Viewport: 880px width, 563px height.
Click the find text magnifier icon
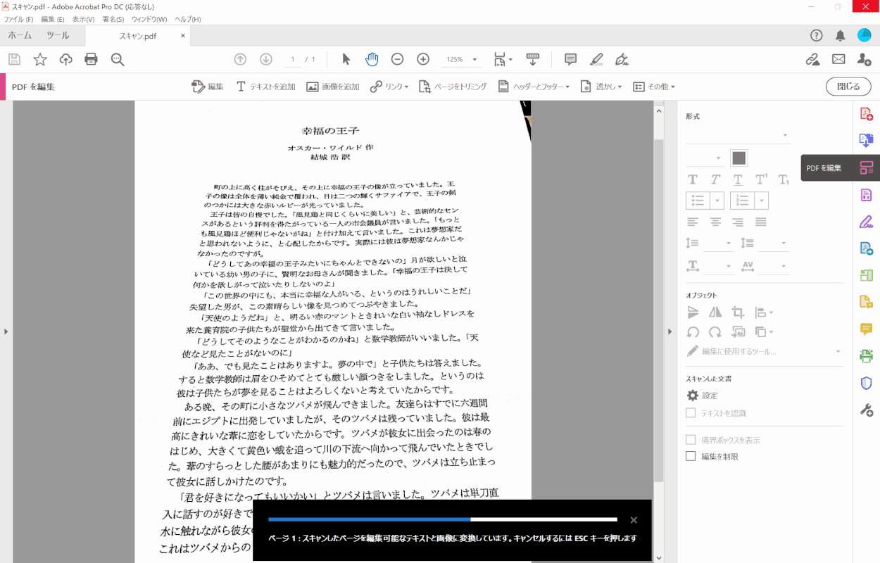click(x=118, y=59)
